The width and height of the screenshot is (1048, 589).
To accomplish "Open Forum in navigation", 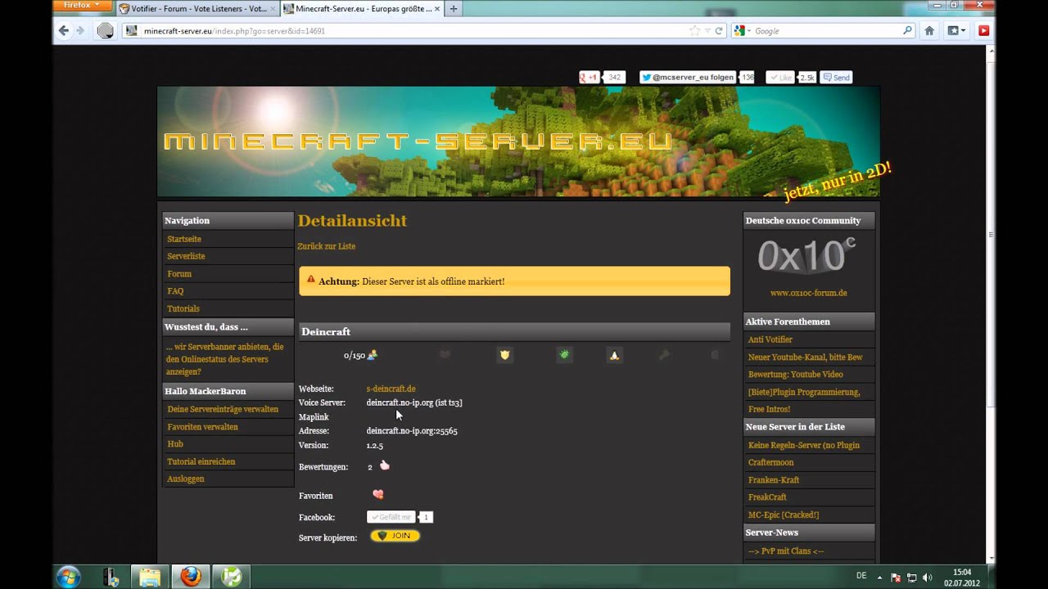I will coord(179,274).
